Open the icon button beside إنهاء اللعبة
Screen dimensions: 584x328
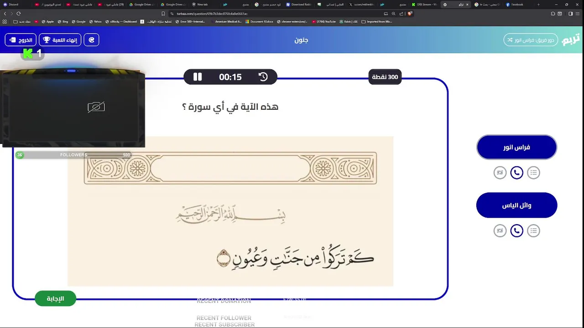91,40
